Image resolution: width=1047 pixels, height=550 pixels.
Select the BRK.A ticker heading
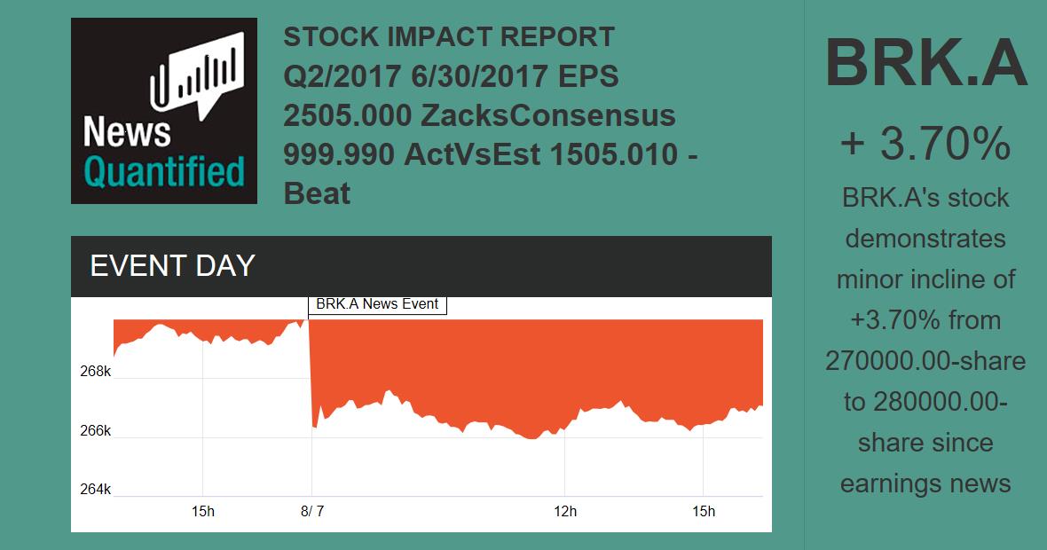click(925, 64)
